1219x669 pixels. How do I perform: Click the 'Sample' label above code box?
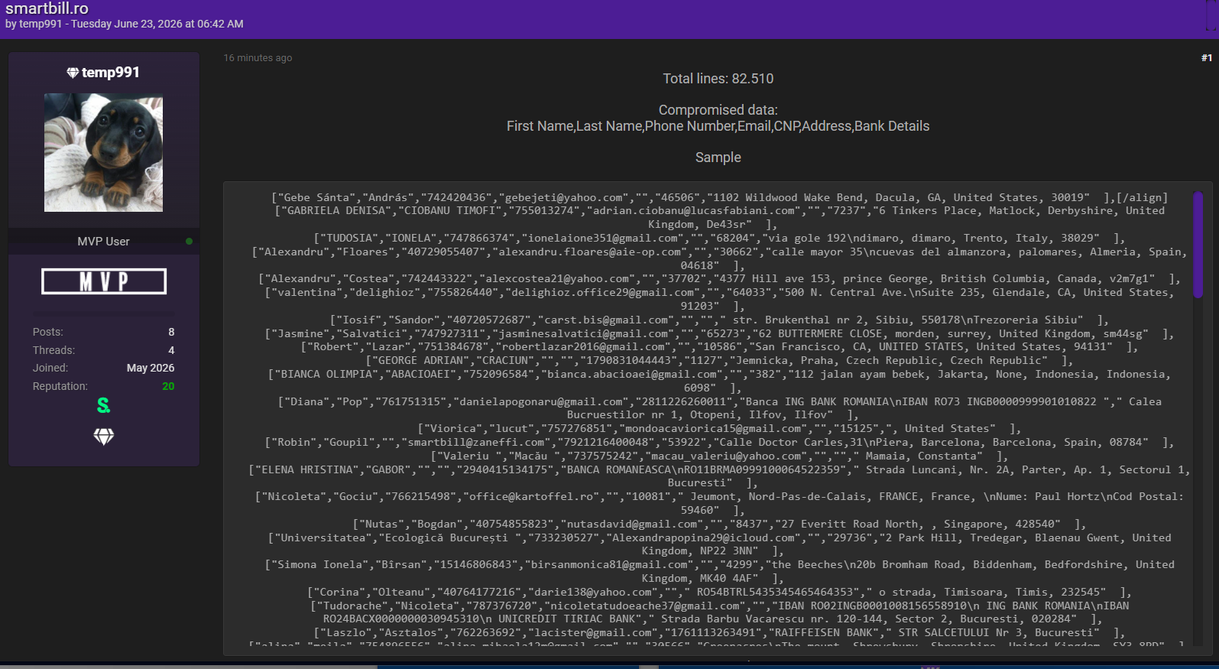click(x=718, y=158)
